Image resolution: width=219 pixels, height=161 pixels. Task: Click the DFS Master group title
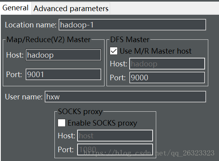(130, 39)
